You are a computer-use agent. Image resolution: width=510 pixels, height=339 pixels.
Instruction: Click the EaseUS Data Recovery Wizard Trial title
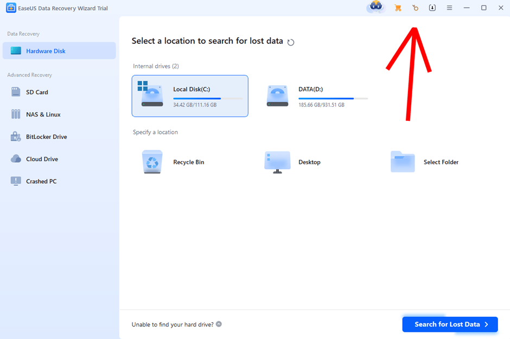(x=63, y=8)
